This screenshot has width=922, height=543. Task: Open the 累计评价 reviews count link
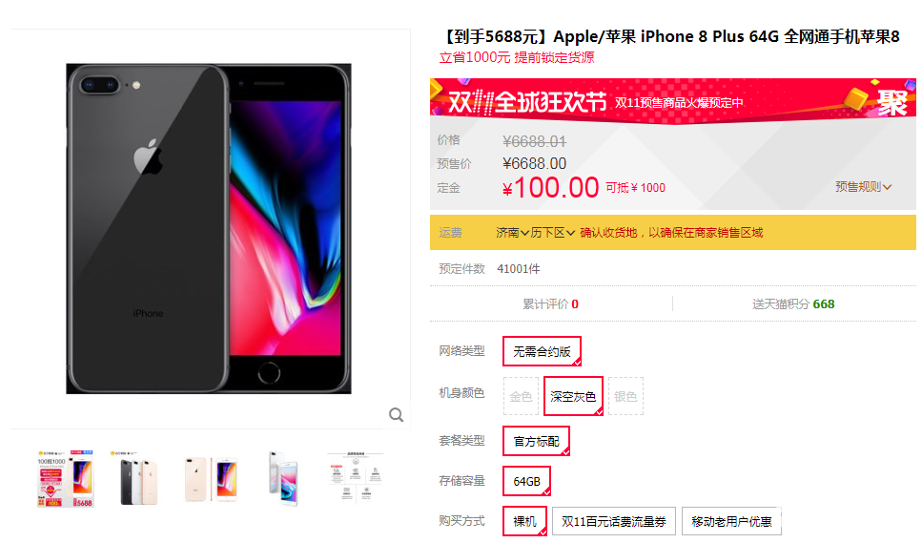tap(551, 304)
